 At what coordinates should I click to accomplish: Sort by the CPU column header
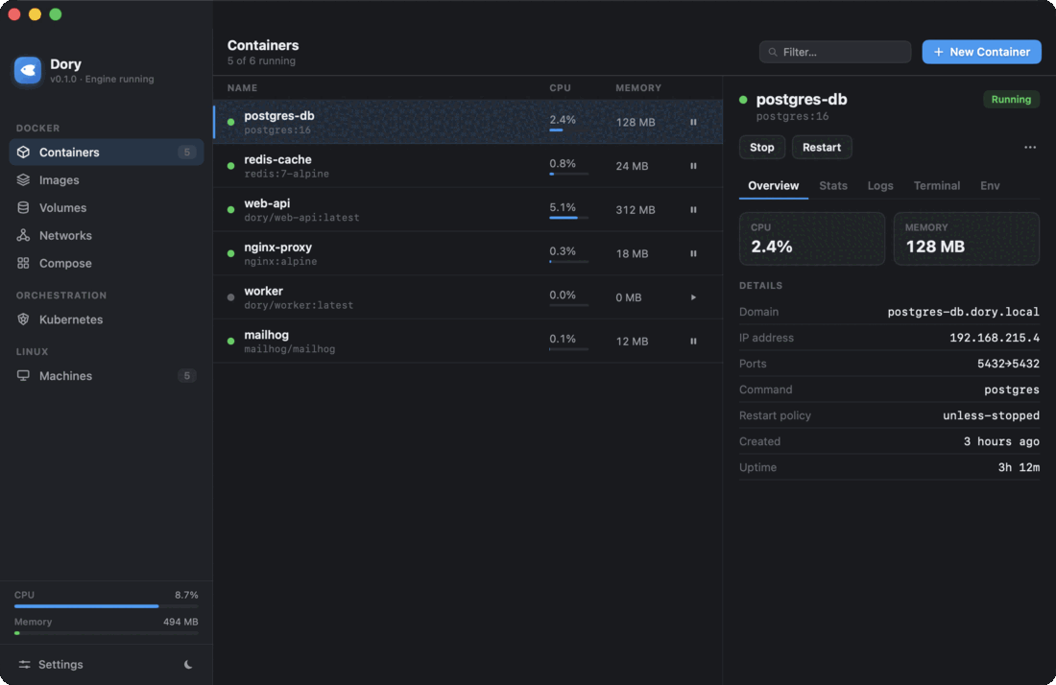click(560, 88)
